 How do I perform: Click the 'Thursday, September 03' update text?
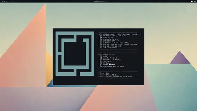click(x=114, y=76)
